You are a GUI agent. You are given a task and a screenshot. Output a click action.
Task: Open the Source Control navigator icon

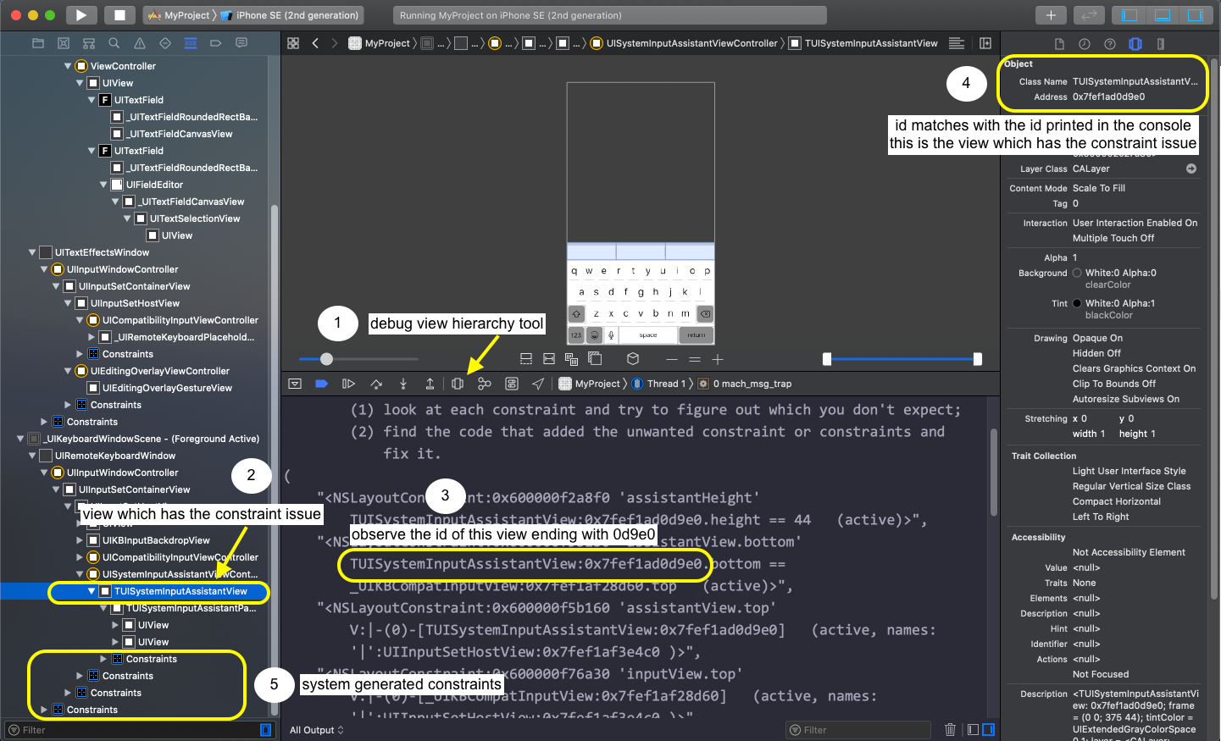63,43
